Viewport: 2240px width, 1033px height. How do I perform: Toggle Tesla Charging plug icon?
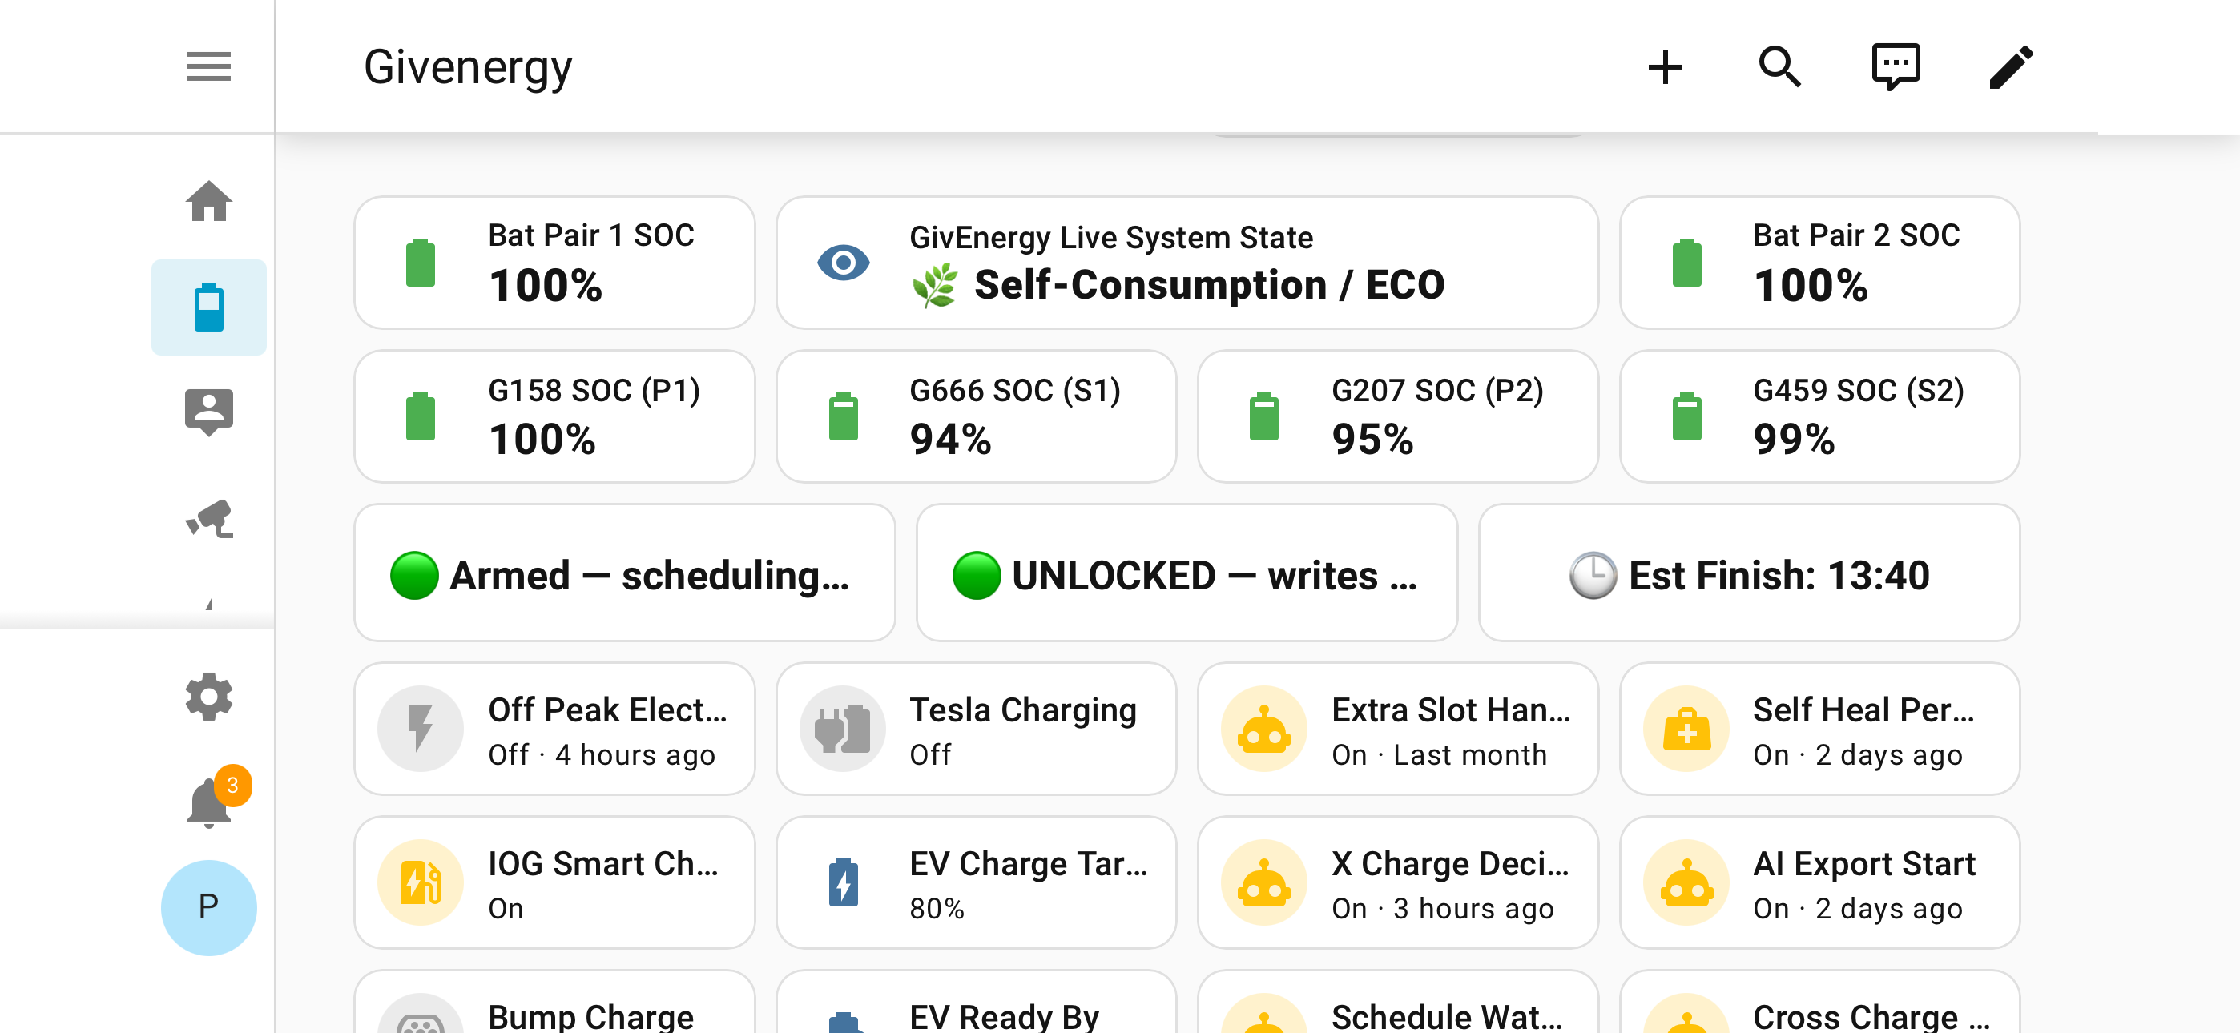[842, 728]
